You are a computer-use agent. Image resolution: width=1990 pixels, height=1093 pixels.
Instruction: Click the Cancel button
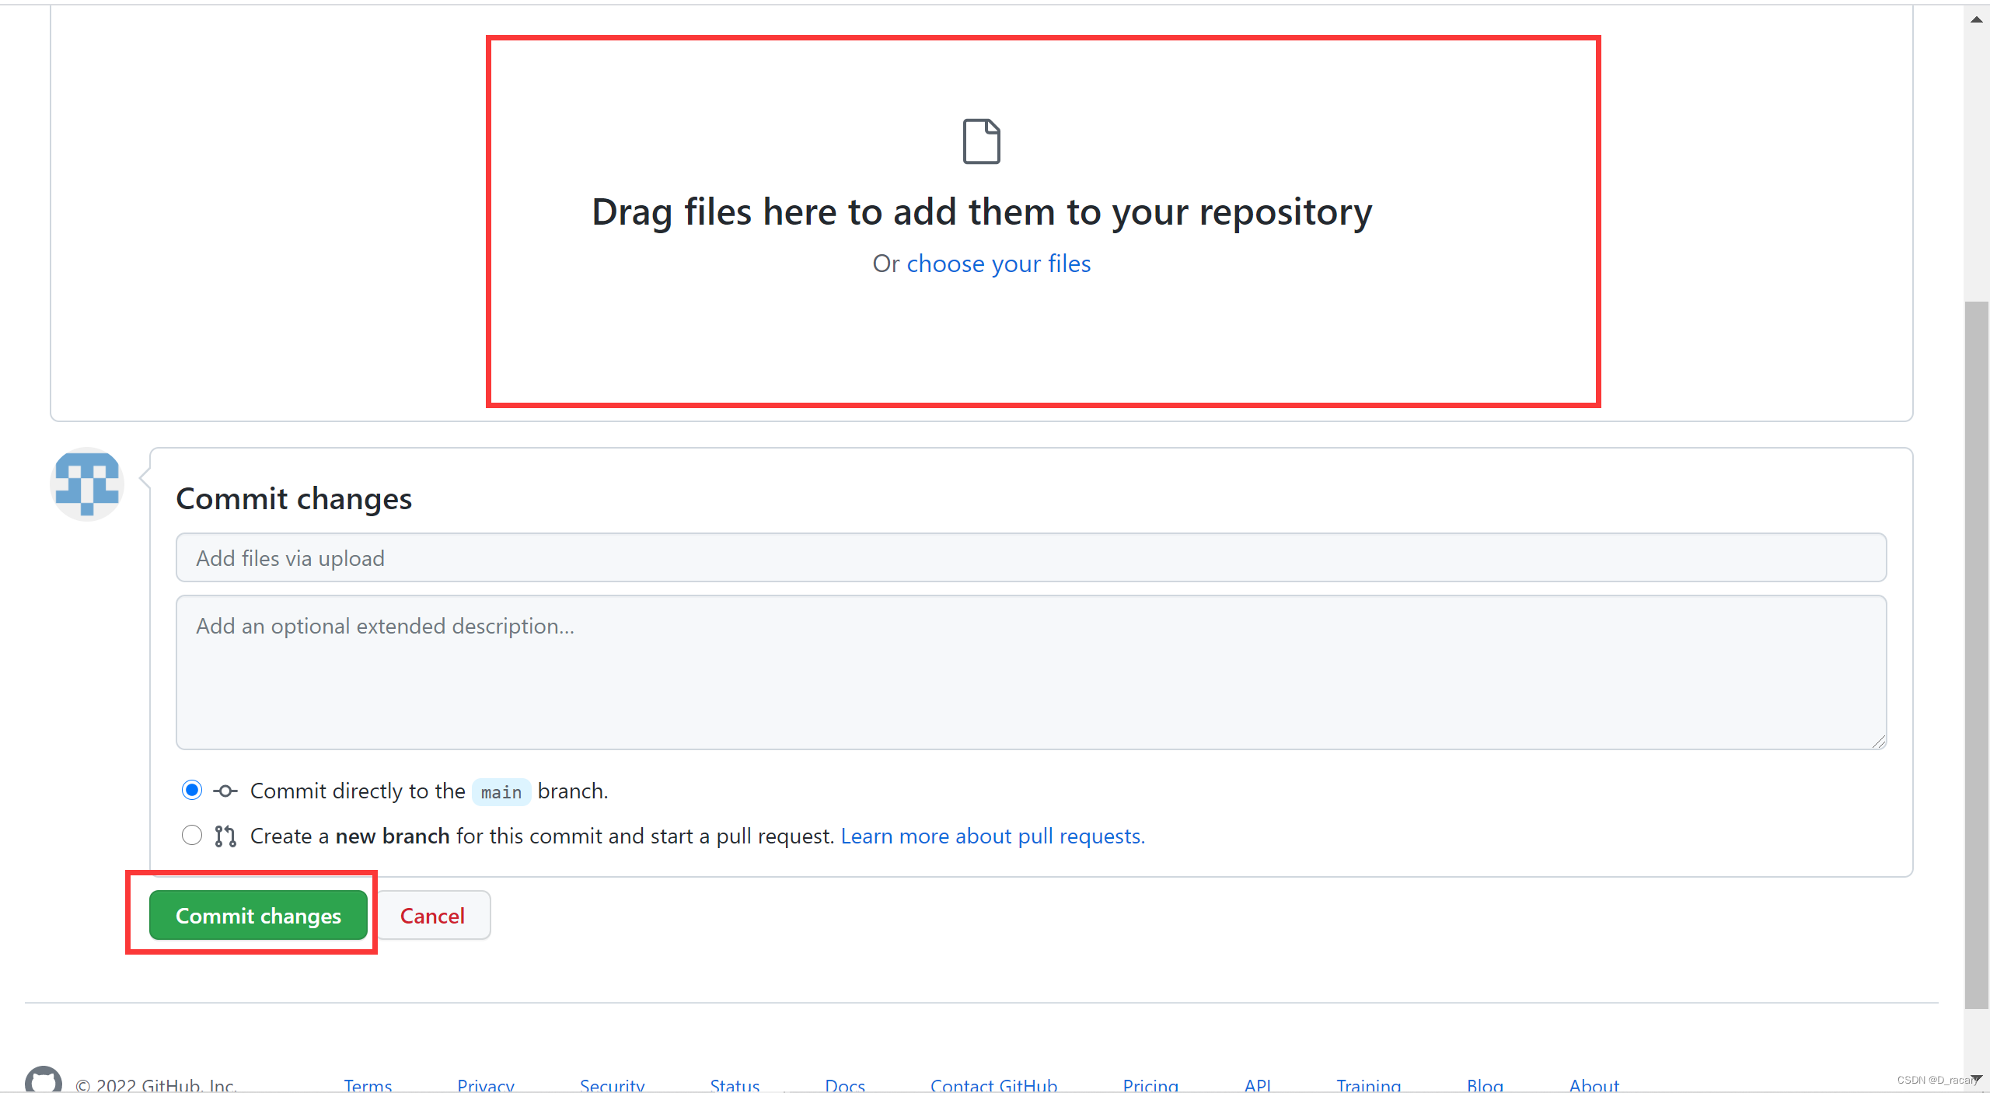point(432,915)
